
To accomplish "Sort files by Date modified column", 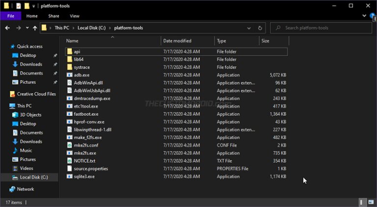I will 178,41.
